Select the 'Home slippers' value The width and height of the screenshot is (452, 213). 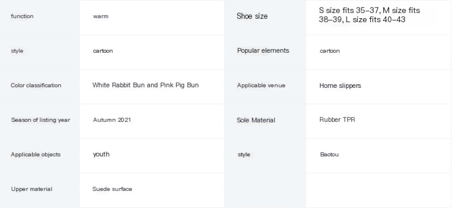tap(340, 86)
